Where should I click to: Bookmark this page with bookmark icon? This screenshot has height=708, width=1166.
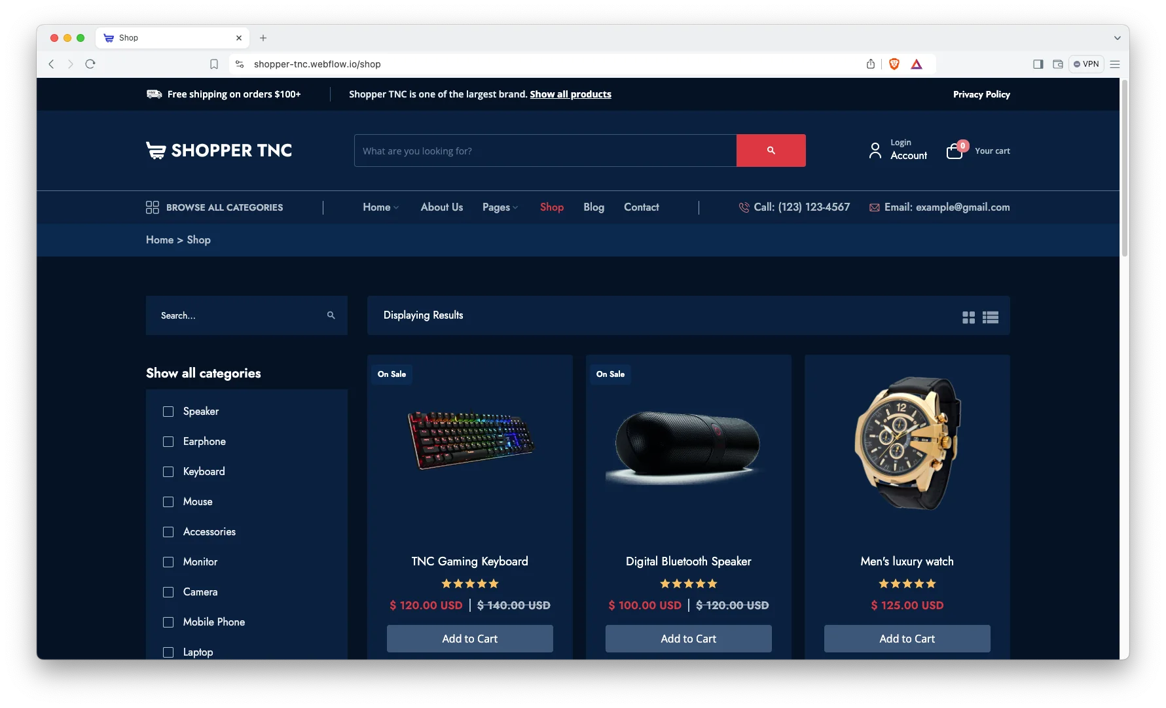(x=214, y=64)
